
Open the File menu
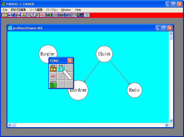coord(5,10)
